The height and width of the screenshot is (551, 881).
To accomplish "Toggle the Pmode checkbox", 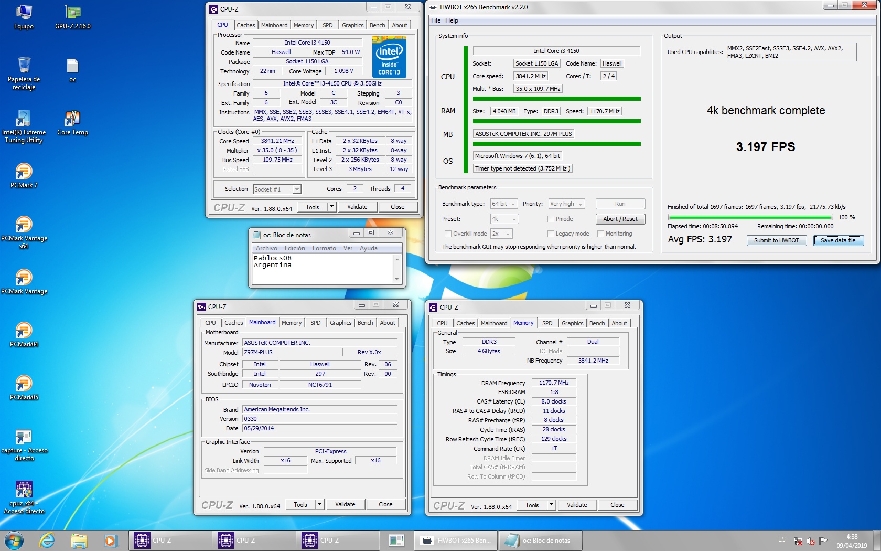I will pos(551,219).
